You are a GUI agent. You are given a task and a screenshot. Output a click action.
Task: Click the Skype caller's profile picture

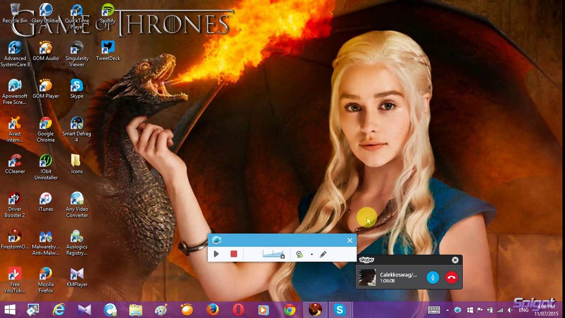tap(367, 277)
